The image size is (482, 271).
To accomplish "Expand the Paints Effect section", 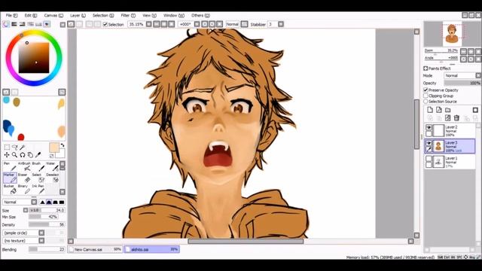I will [426, 69].
